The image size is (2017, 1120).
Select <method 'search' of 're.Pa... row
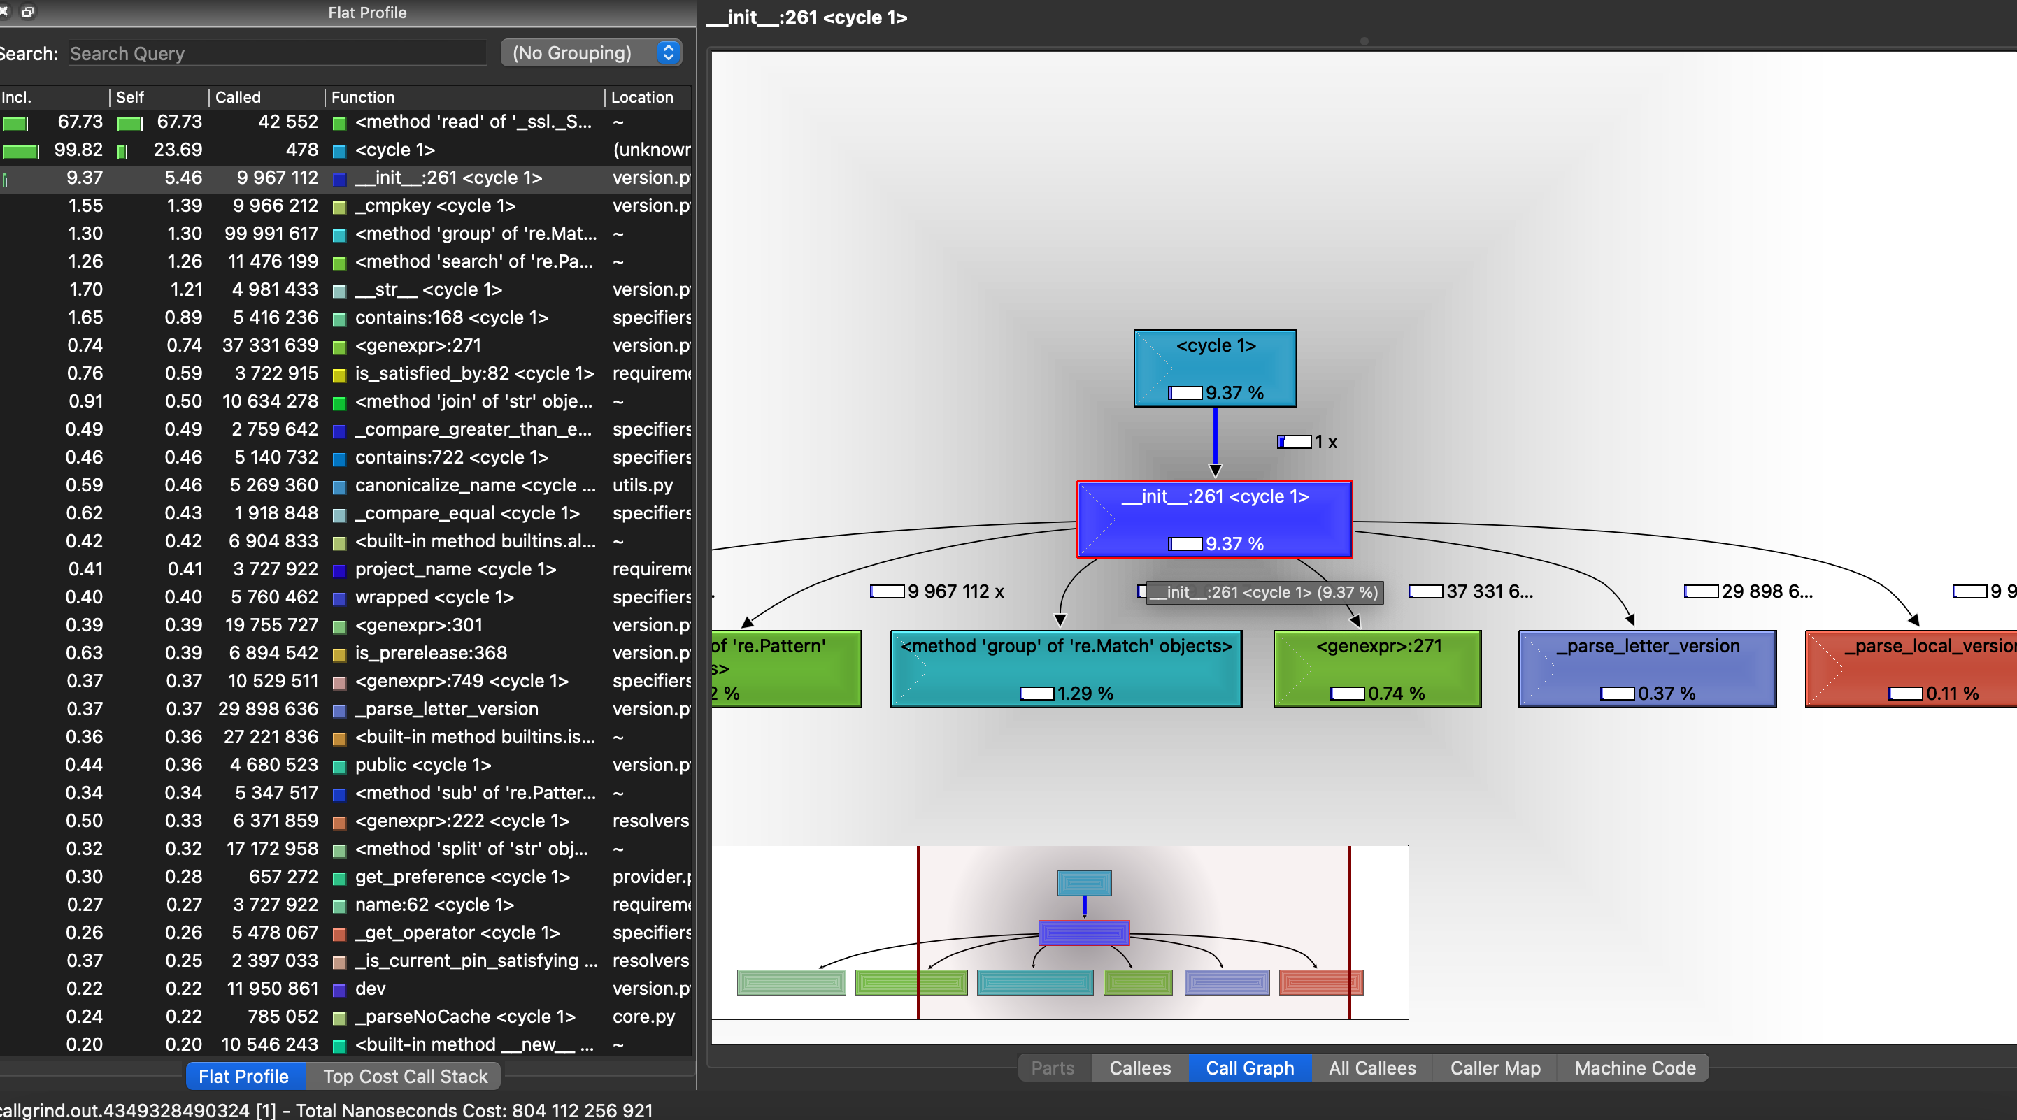point(345,261)
